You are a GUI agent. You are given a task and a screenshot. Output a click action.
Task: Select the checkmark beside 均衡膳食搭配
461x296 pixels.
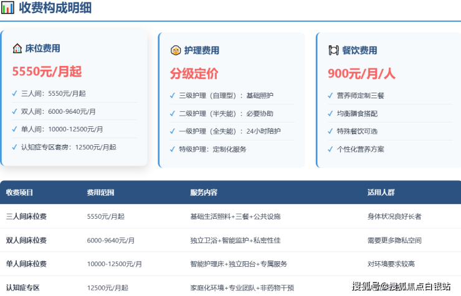pos(330,114)
